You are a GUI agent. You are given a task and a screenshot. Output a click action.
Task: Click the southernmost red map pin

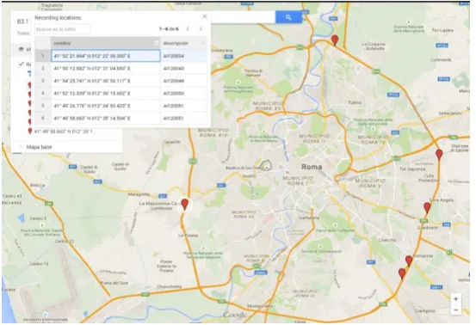(x=402, y=273)
